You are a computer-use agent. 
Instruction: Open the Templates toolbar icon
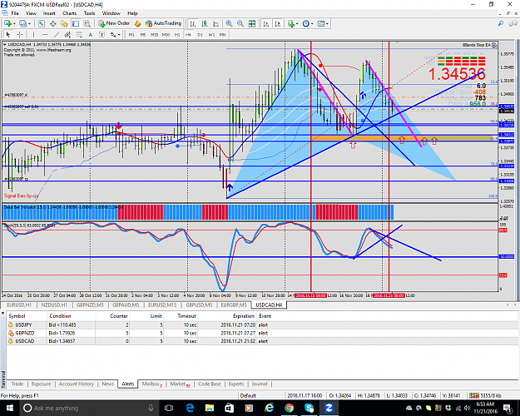[x=320, y=23]
